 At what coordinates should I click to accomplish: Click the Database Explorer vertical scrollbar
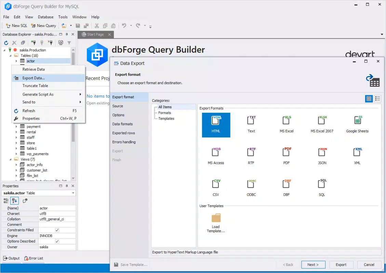pyautogui.click(x=73, y=114)
